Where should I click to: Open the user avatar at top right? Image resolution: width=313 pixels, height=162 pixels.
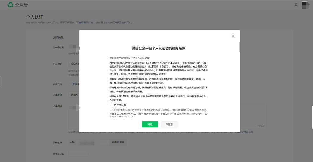(x=305, y=5)
